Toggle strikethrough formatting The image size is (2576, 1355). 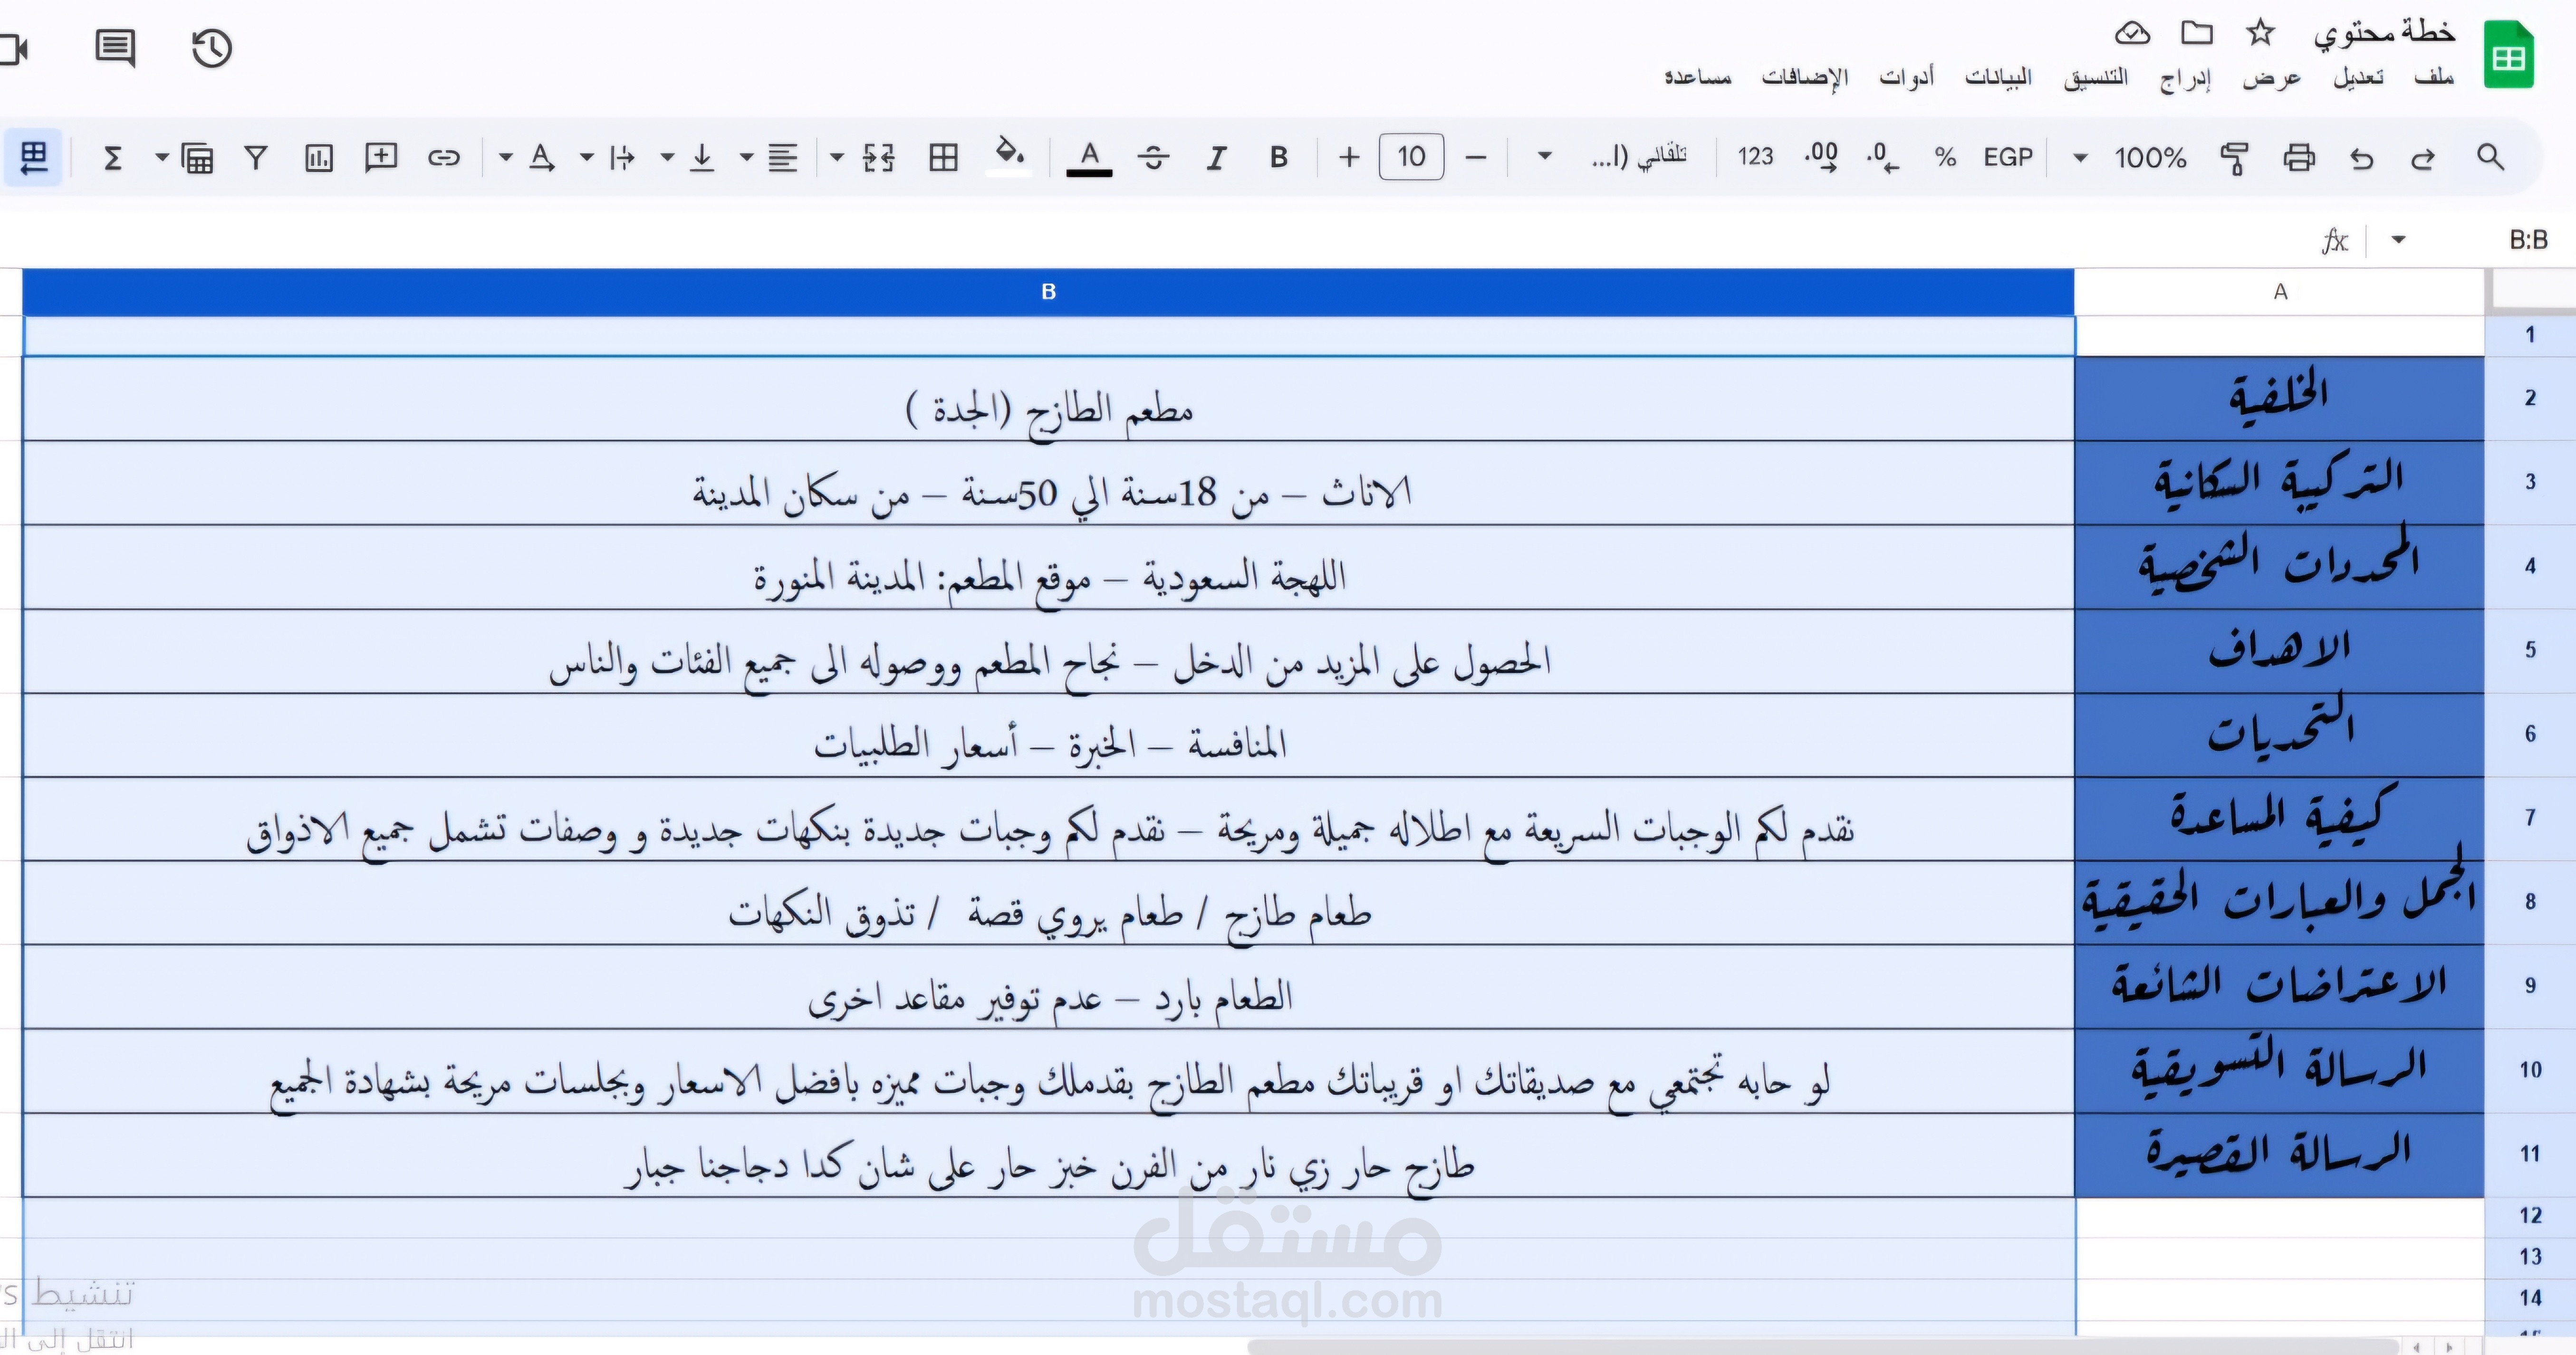tap(1153, 157)
